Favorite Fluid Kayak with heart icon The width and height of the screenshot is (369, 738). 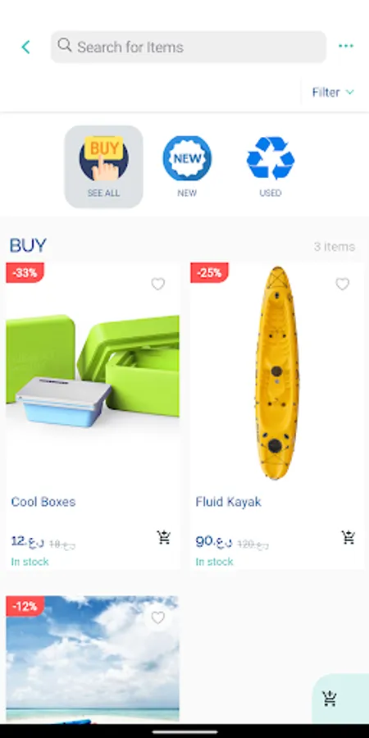tap(342, 285)
